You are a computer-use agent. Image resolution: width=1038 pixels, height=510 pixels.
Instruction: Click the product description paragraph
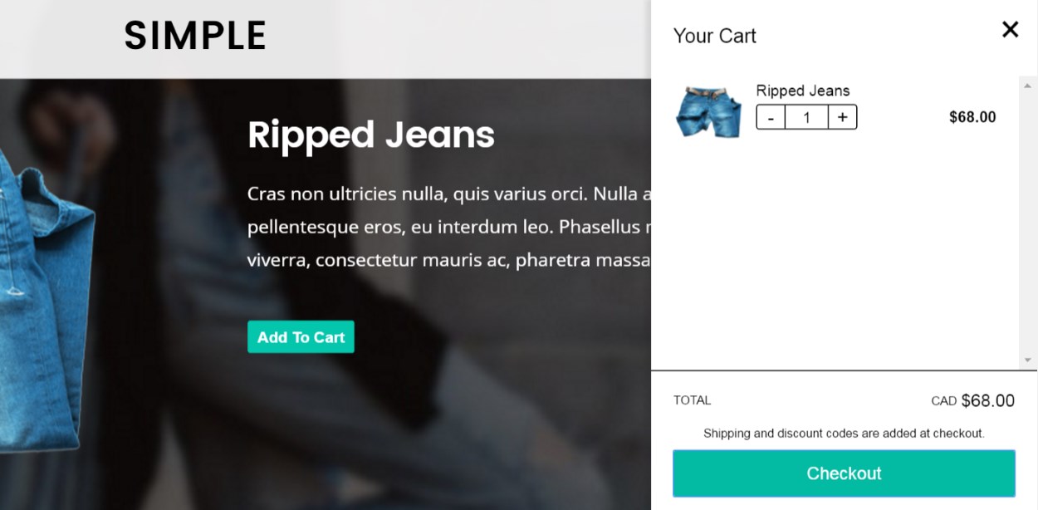coord(449,227)
